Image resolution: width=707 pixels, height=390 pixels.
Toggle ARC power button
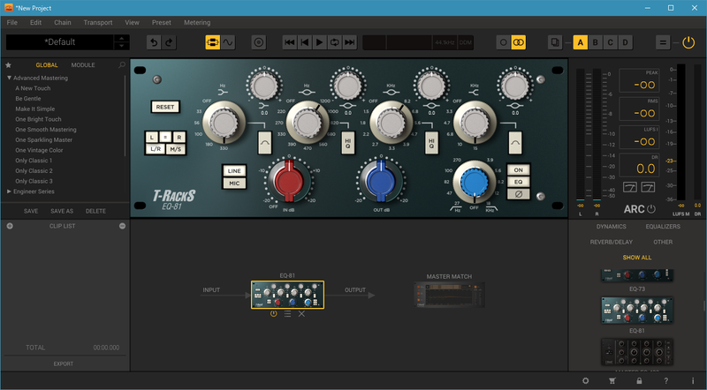(651, 209)
